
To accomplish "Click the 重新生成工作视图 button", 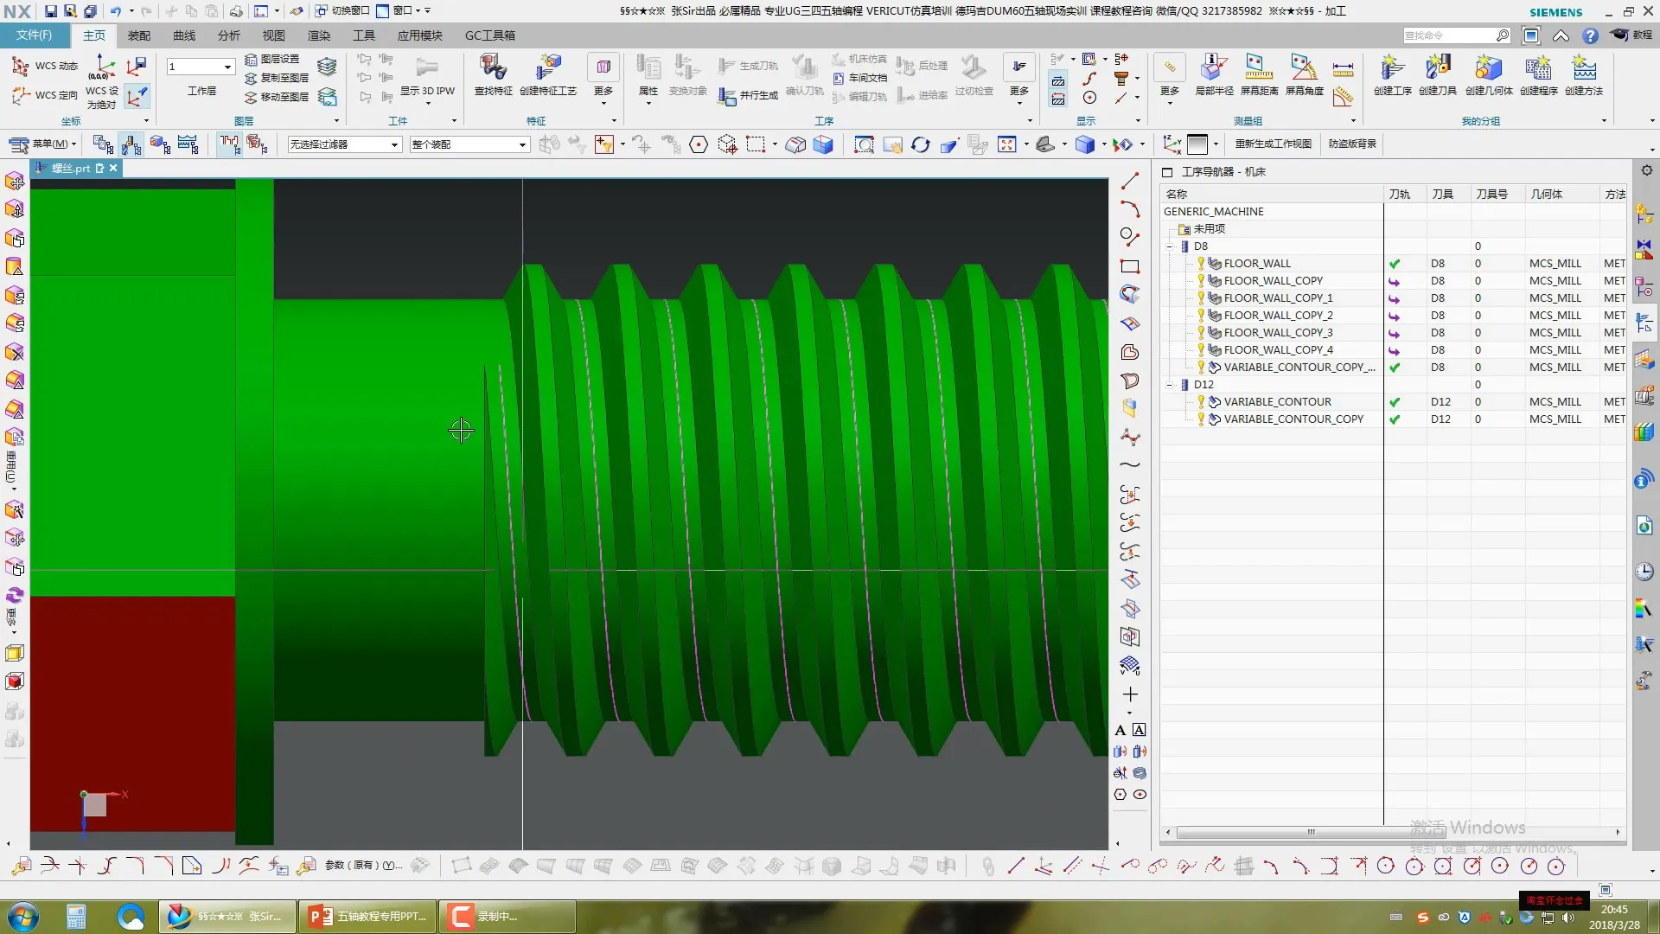I will click(x=1273, y=144).
